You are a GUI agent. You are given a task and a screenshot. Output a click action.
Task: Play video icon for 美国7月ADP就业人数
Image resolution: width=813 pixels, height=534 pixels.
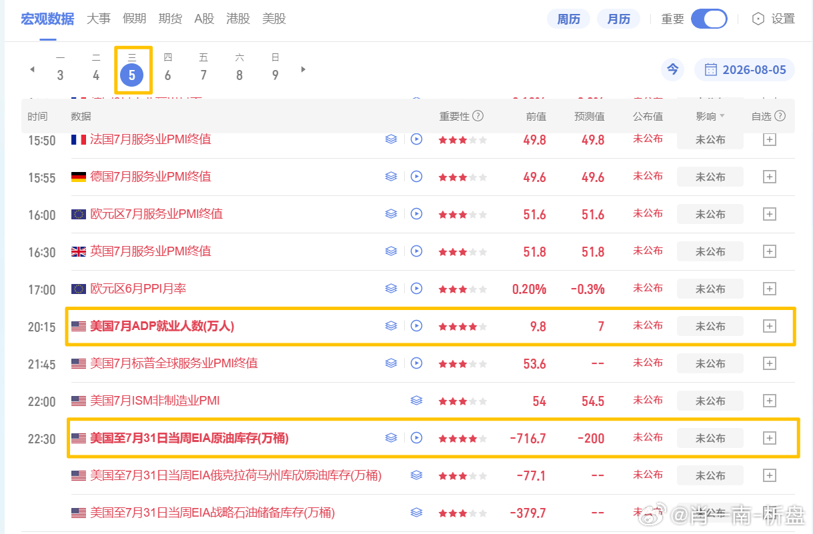[x=417, y=326]
